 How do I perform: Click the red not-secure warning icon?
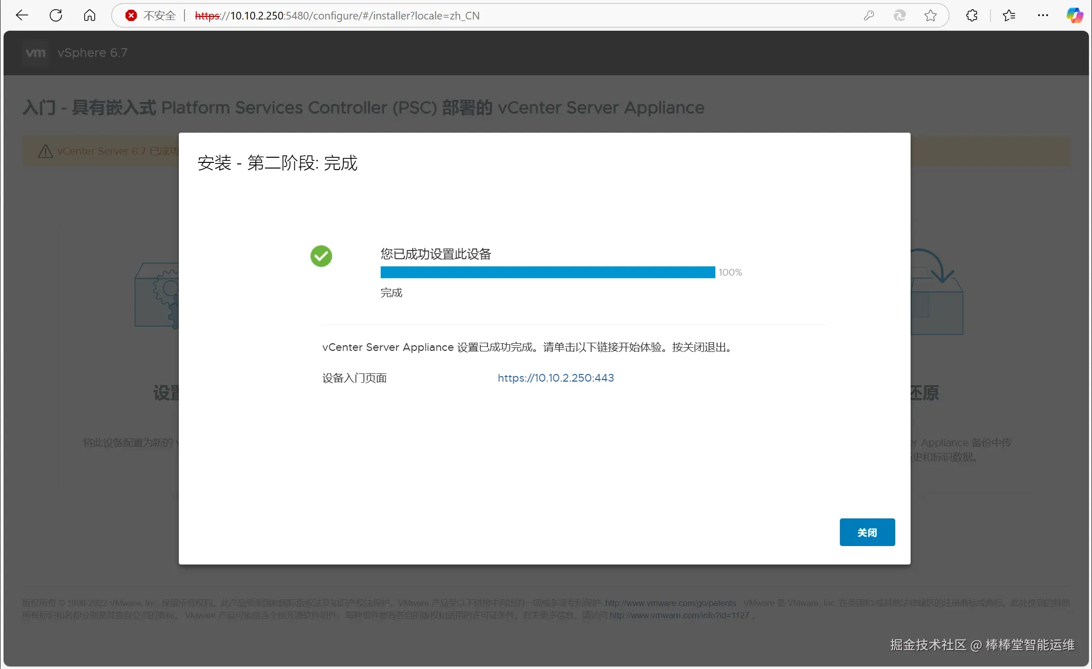pyautogui.click(x=131, y=15)
